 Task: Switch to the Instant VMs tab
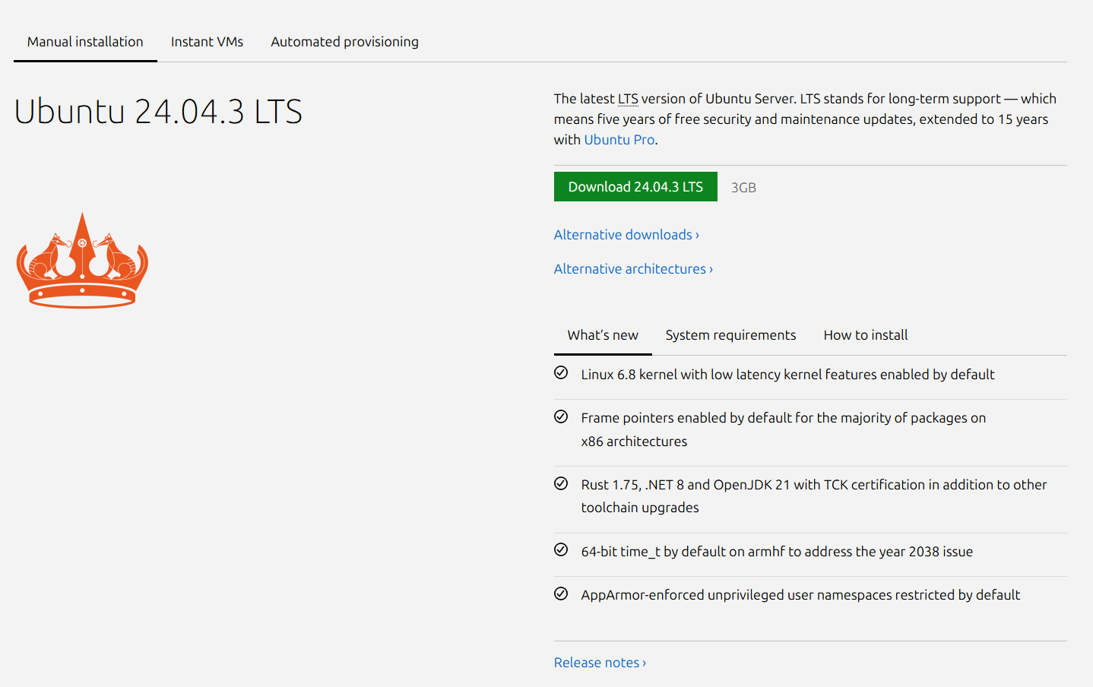[207, 42]
